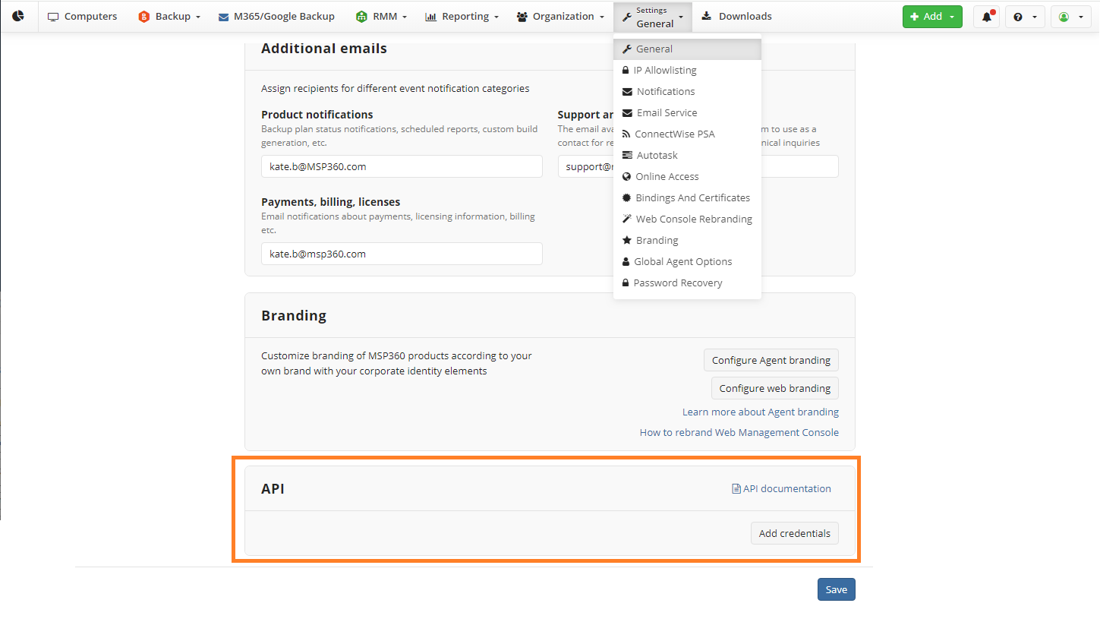The image size is (1100, 622).
Task: Expand the Reporting dropdown caret
Action: [x=496, y=17]
